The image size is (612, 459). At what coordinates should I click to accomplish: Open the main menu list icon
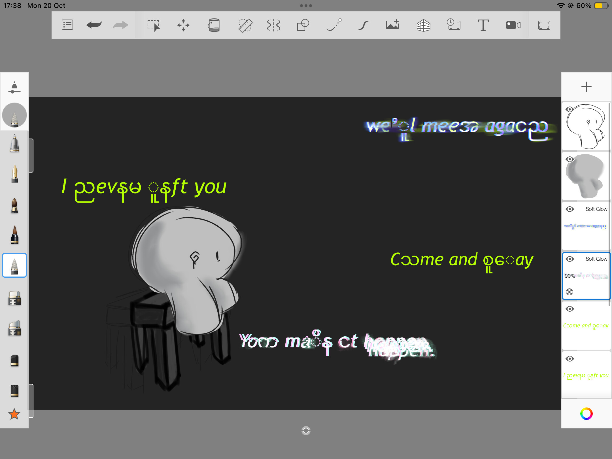point(67,25)
